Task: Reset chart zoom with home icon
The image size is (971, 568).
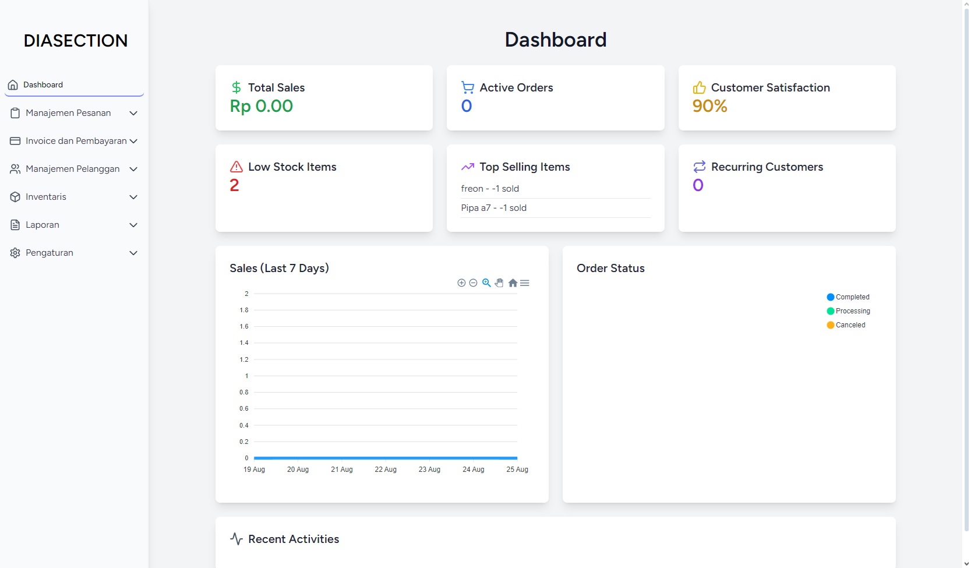Action: pyautogui.click(x=513, y=283)
